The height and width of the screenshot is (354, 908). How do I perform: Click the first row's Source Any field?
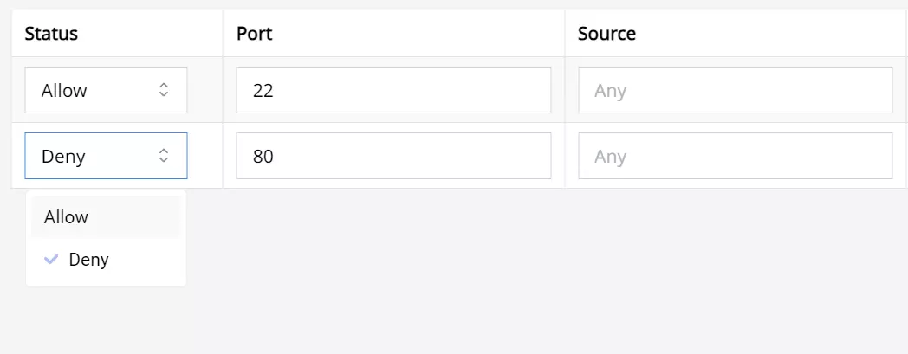[735, 90]
